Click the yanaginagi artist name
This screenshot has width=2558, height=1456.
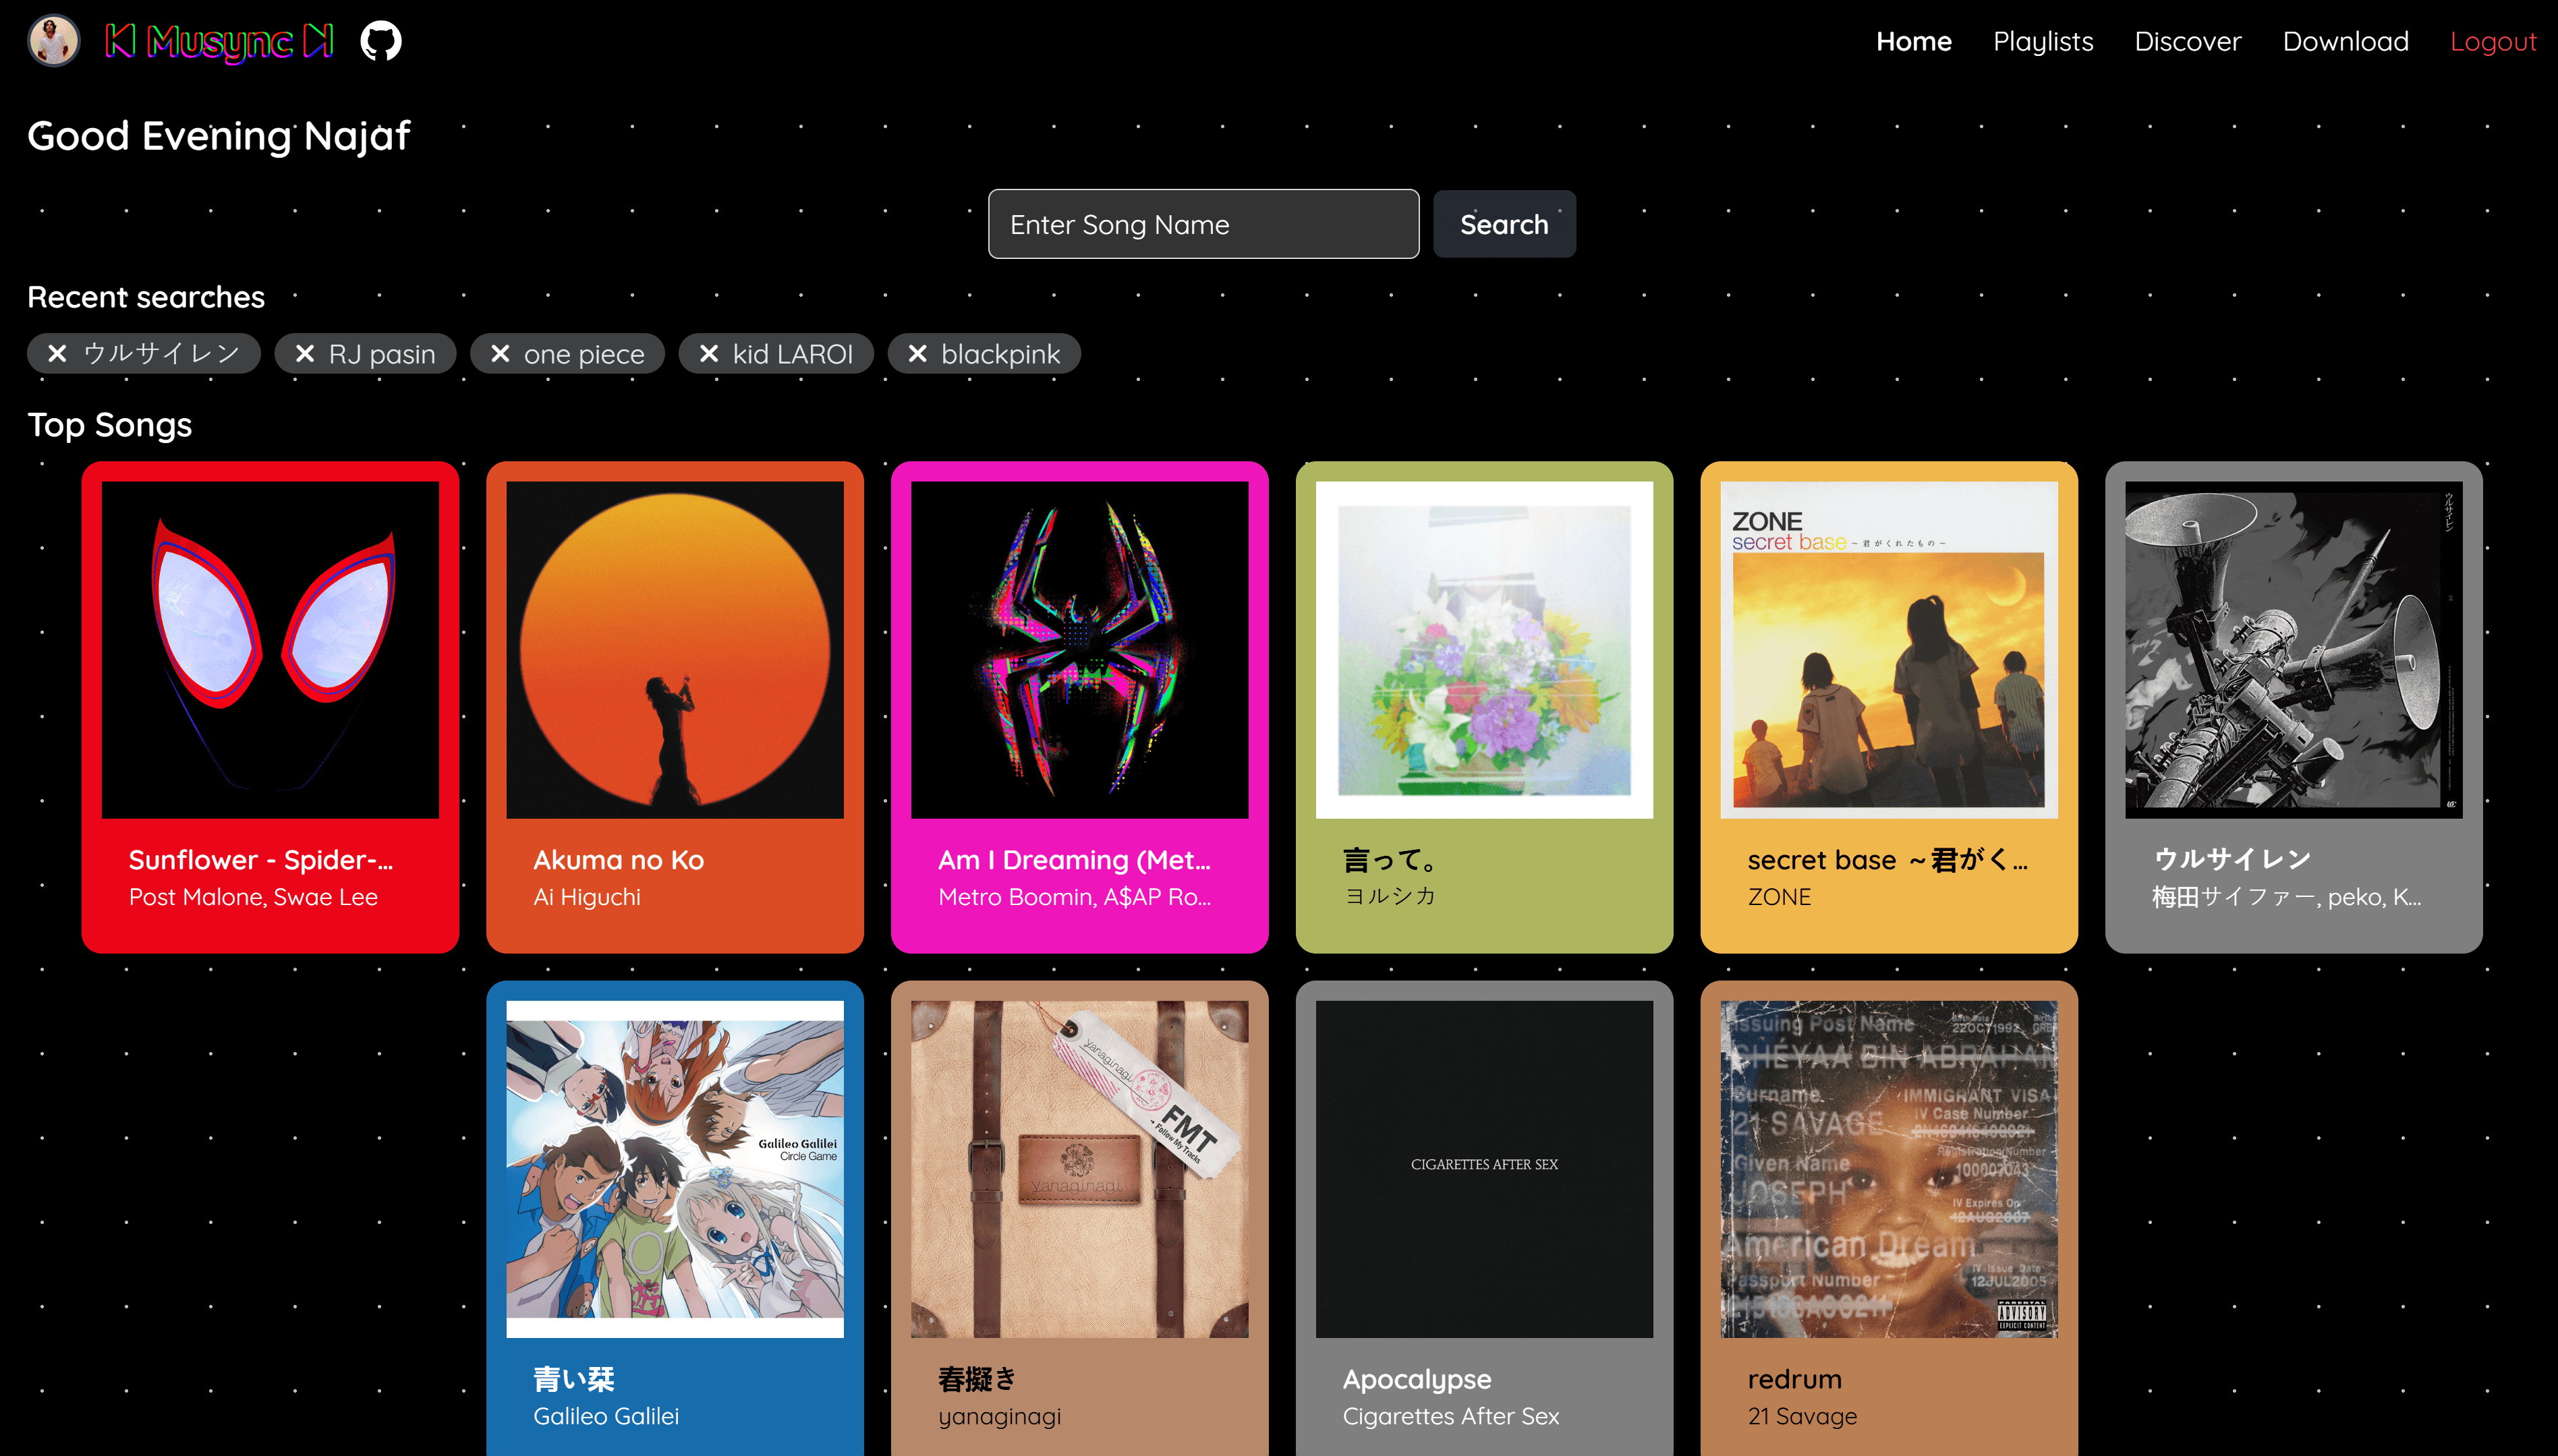point(1000,1416)
